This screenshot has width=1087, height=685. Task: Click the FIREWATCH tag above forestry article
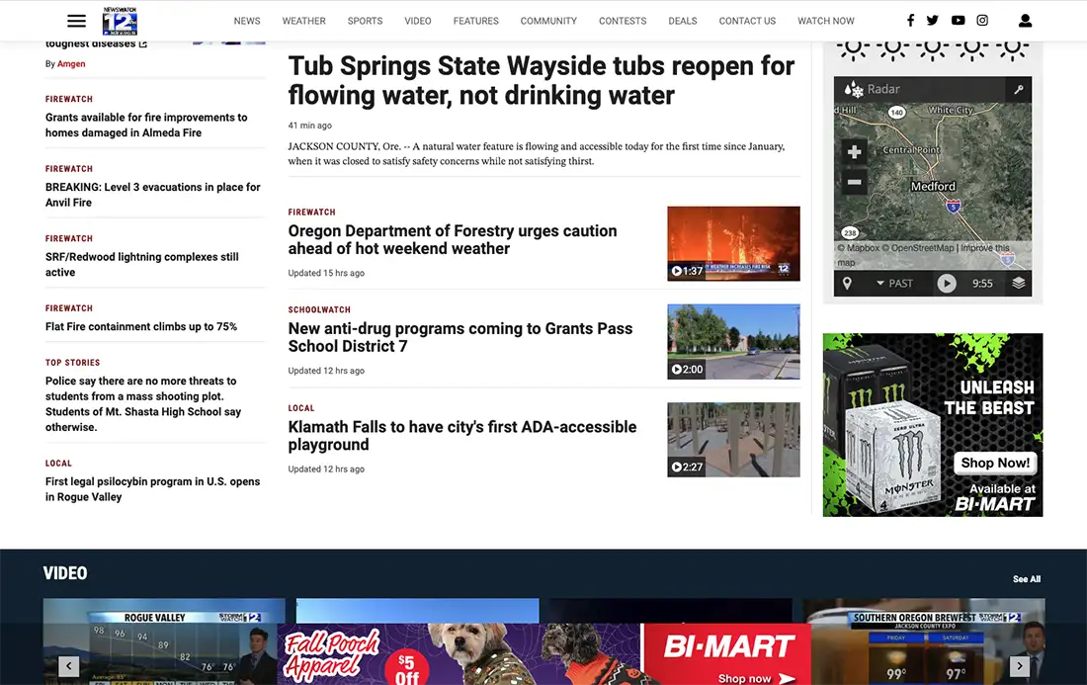[x=312, y=213]
